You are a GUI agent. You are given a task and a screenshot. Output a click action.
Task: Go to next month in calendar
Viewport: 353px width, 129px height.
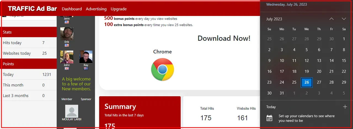click(344, 19)
